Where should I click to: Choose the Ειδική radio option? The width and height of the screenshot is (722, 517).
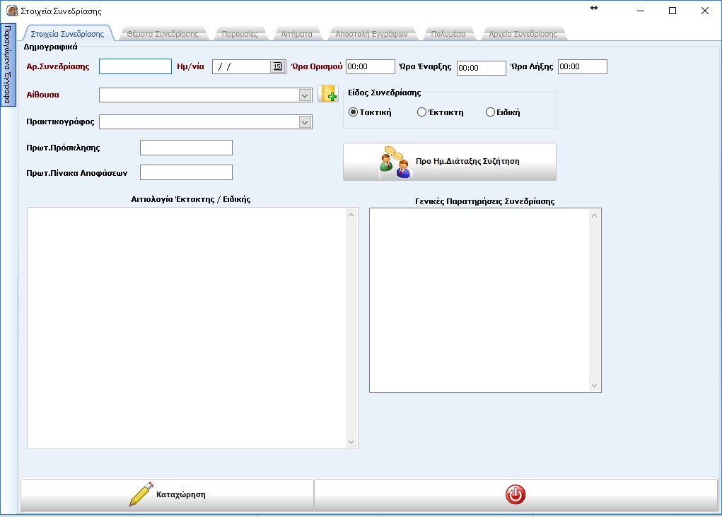pyautogui.click(x=490, y=112)
